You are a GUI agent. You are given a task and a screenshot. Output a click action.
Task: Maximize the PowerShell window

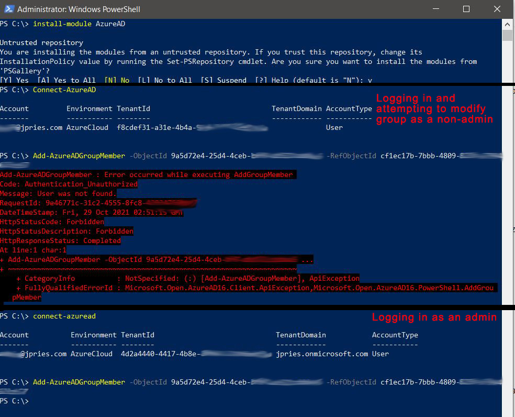[466, 9]
